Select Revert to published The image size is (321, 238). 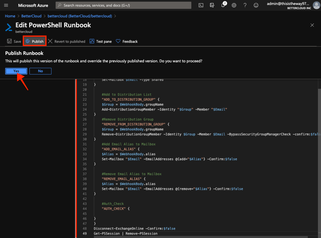[x=67, y=41]
